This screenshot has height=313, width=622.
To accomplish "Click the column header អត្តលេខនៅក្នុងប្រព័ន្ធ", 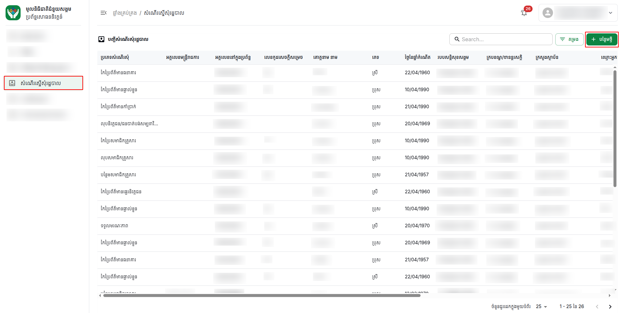I will (x=233, y=57).
